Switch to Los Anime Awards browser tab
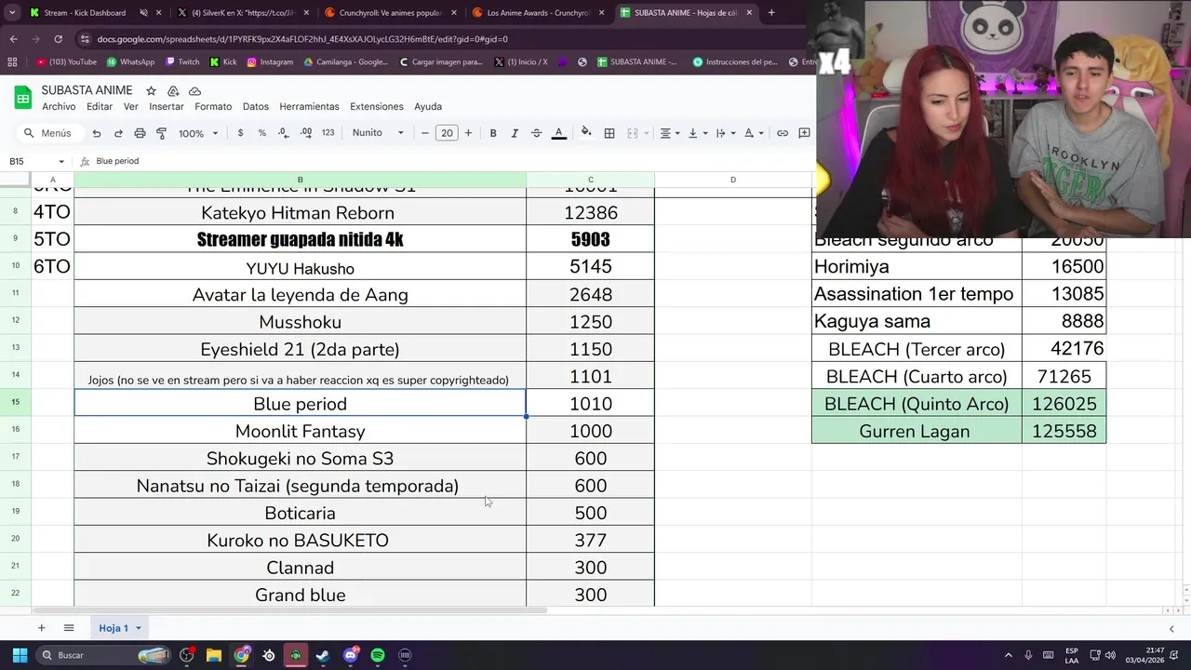Image resolution: width=1191 pixels, height=670 pixels. (540, 13)
